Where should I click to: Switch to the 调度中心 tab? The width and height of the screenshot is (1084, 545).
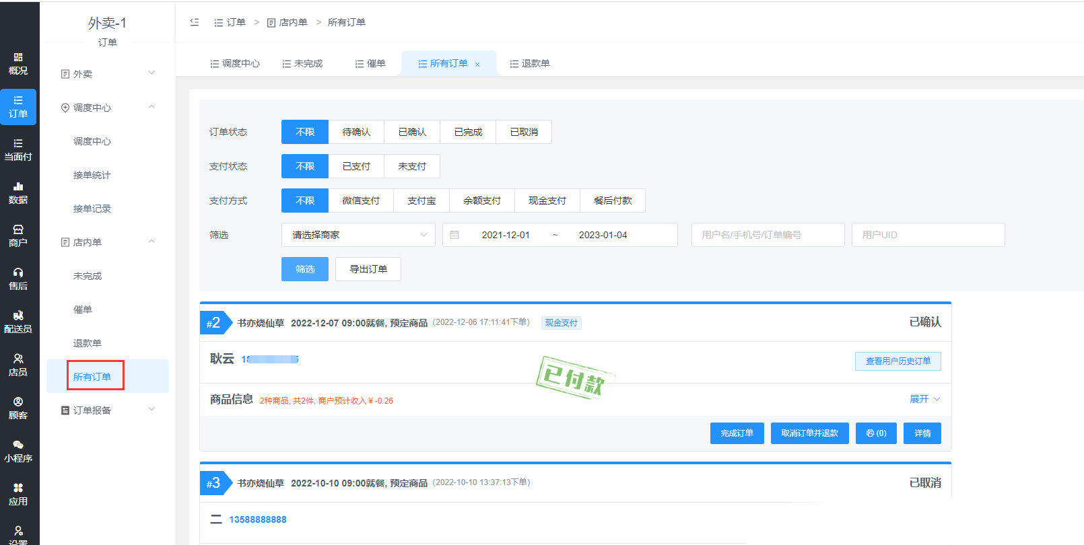(235, 63)
